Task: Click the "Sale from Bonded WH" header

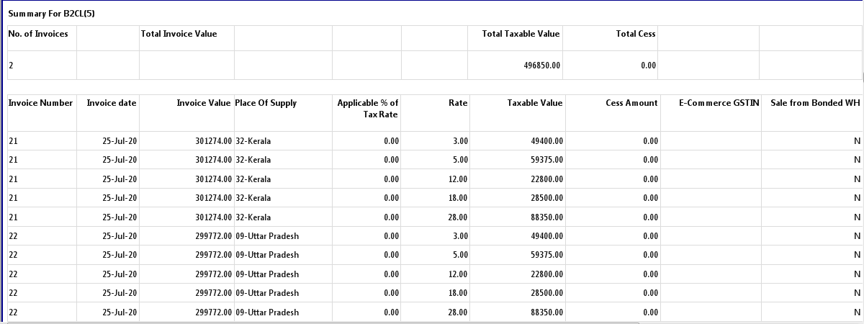Action: tap(815, 103)
